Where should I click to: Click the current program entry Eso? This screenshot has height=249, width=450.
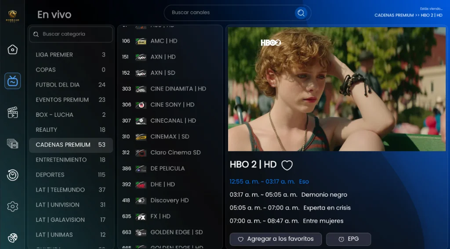269,181
